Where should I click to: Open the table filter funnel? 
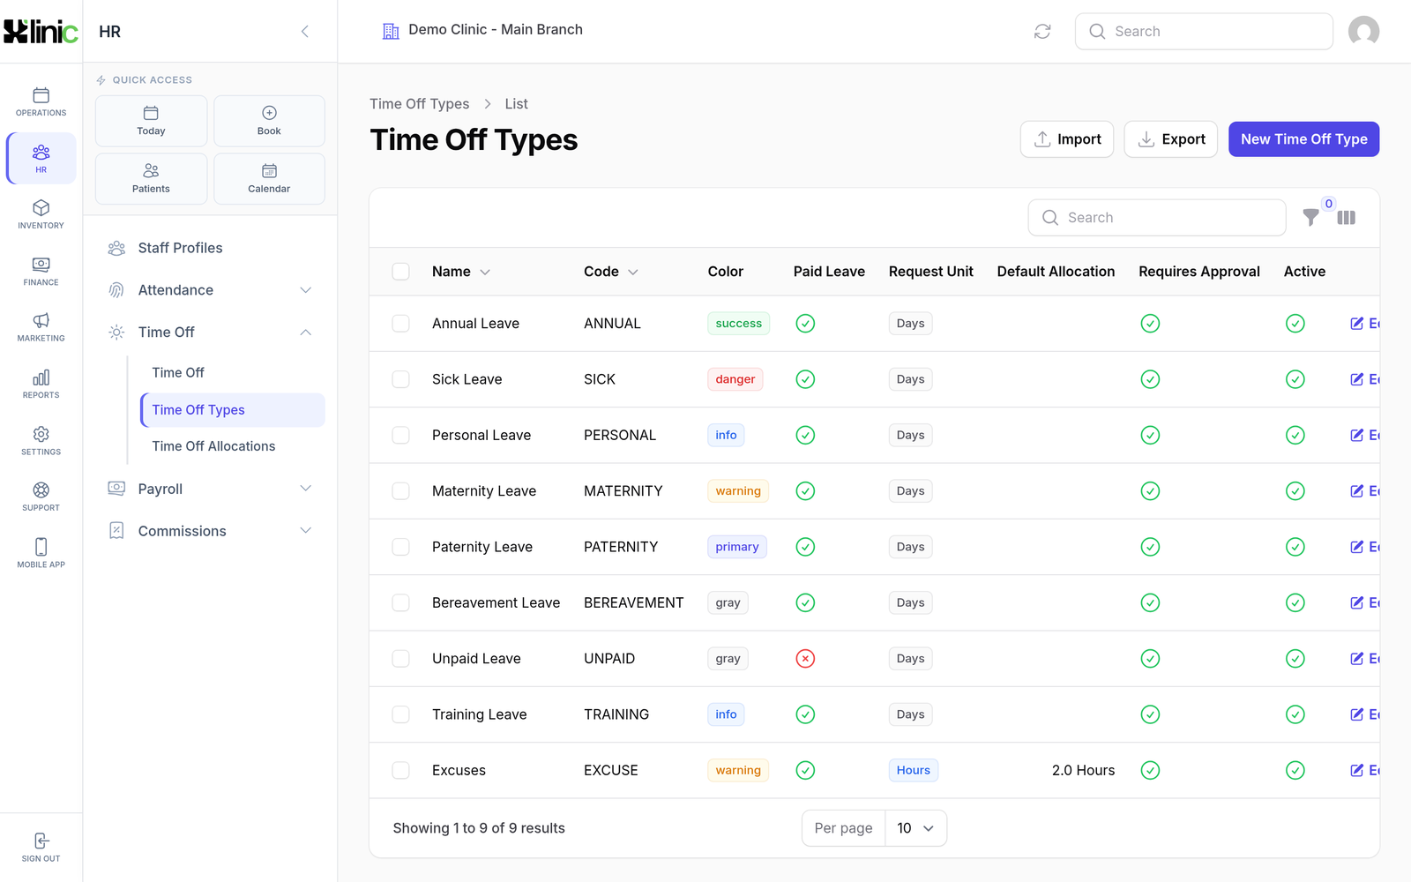(1311, 217)
